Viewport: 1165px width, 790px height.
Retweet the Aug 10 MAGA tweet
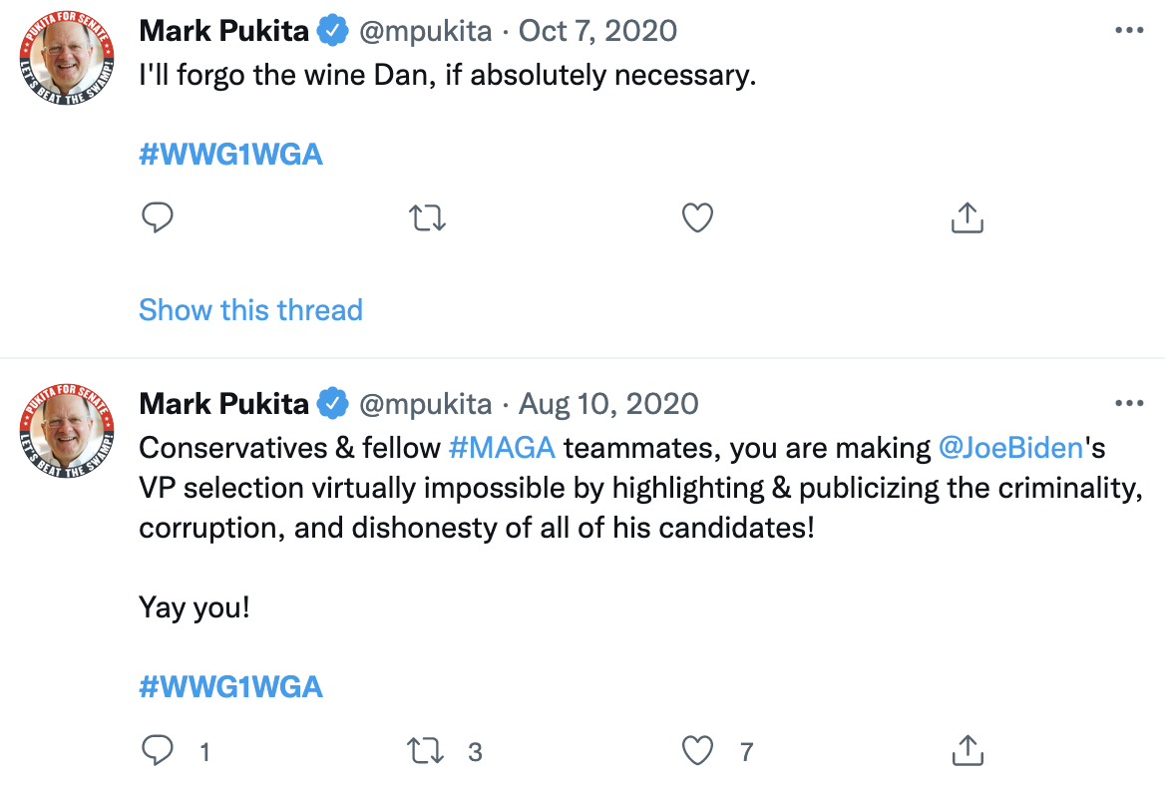427,750
